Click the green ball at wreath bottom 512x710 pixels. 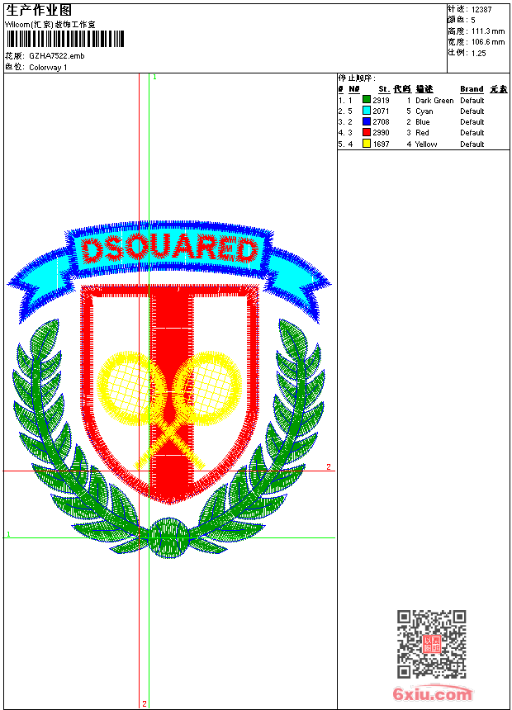click(x=168, y=538)
